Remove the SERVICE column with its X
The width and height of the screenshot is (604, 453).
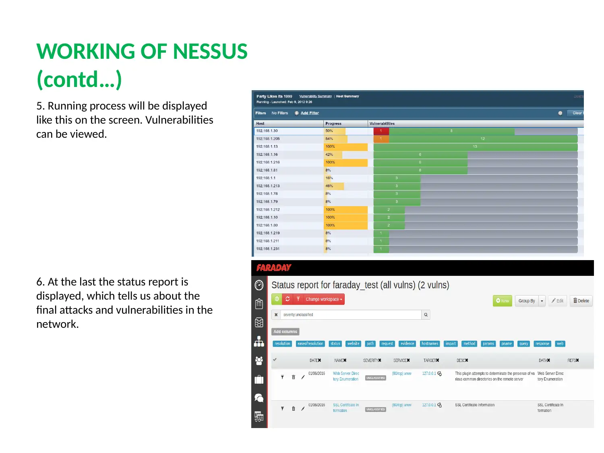(408, 360)
